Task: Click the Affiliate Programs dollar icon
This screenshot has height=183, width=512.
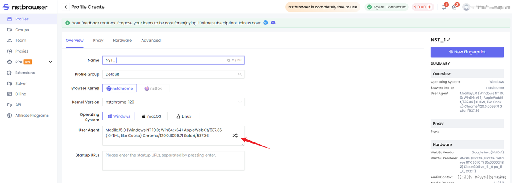Action: 10,116
